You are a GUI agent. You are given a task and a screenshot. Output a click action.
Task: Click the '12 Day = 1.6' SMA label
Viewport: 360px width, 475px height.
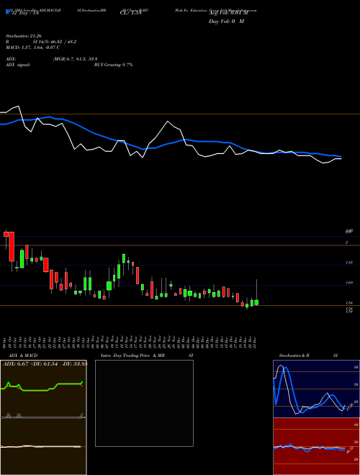[24, 13]
